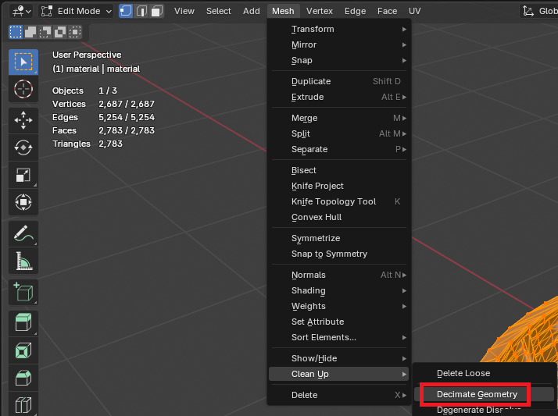Select the Scale tool
This screenshot has height=416, width=558.
point(23,176)
